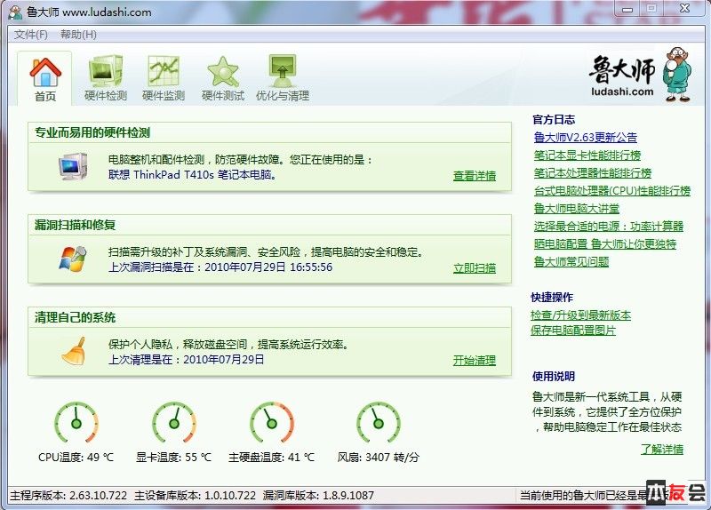The width and height of the screenshot is (711, 510).
Task: Open the 笔记本处理器性能排行榜 link
Action: 593,173
